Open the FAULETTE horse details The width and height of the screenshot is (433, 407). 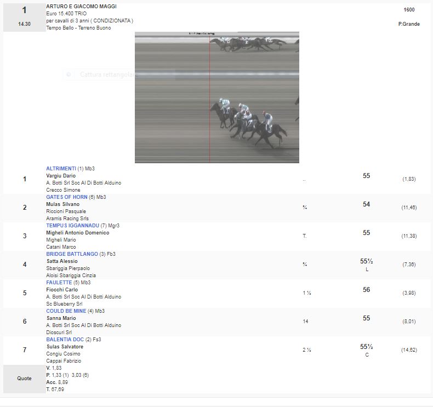59,283
